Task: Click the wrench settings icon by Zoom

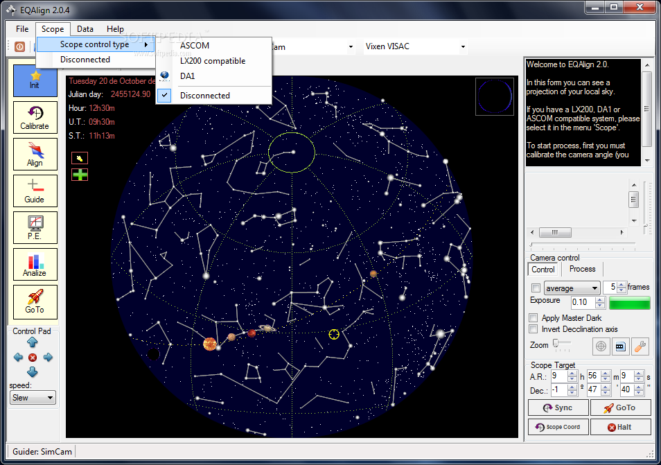Action: 640,346
